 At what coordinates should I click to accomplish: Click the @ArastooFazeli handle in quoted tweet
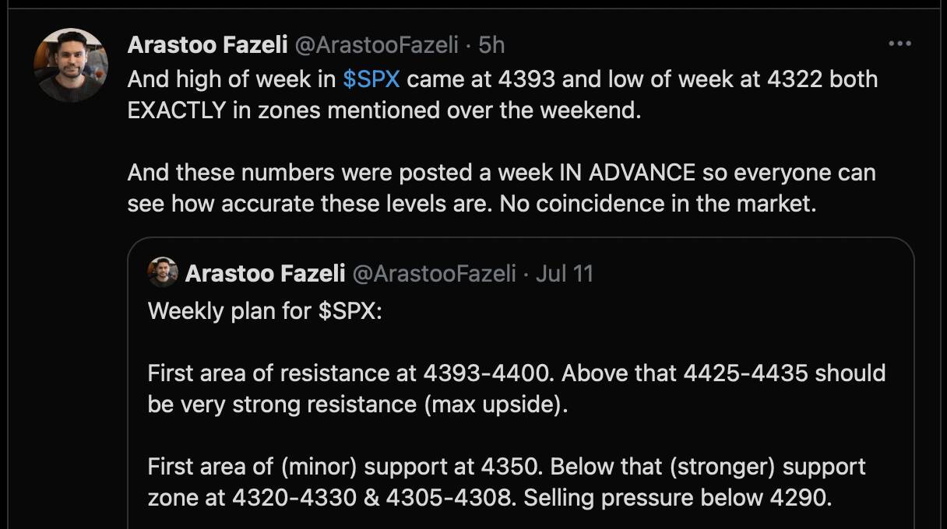tap(434, 273)
